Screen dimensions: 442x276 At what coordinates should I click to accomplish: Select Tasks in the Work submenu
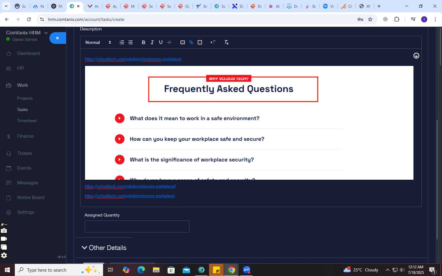[x=22, y=109]
